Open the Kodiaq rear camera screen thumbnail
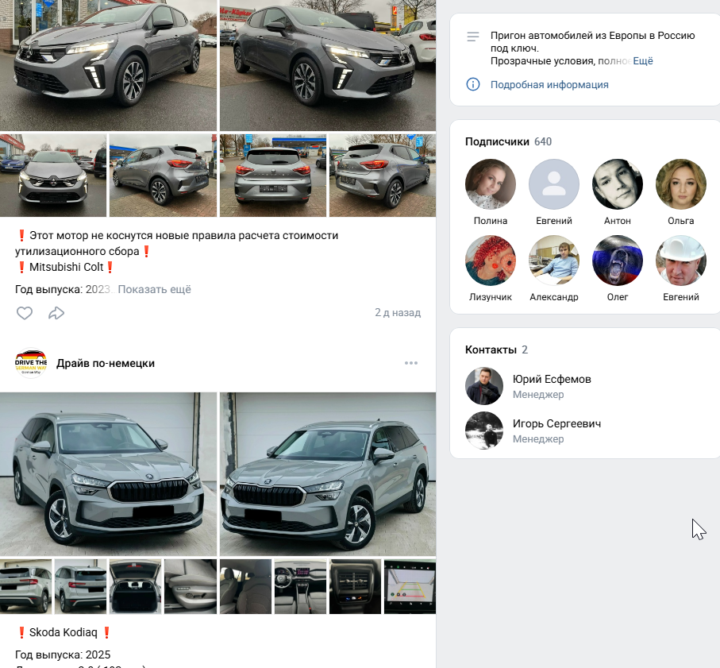Image resolution: width=720 pixels, height=668 pixels. pyautogui.click(x=410, y=586)
